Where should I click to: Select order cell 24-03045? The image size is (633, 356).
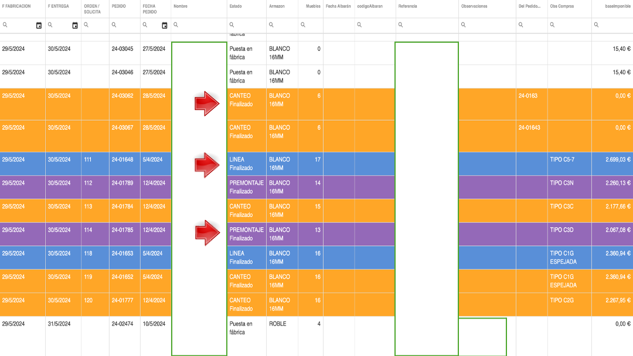(x=122, y=49)
